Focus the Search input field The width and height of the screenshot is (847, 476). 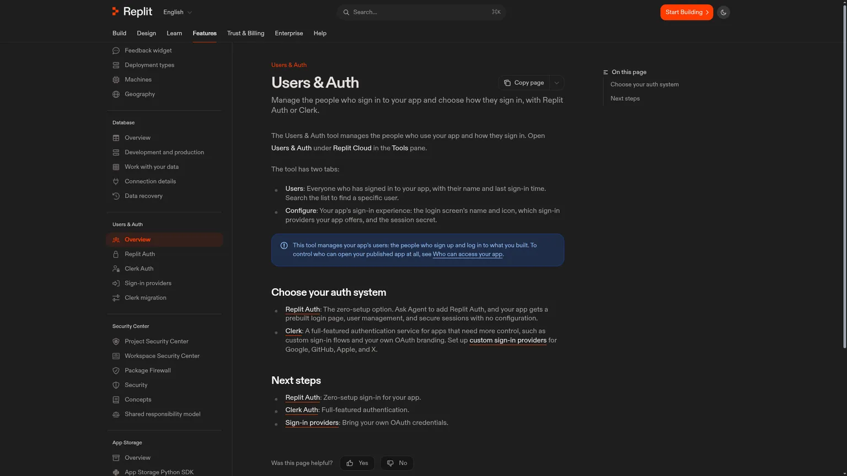point(421,12)
